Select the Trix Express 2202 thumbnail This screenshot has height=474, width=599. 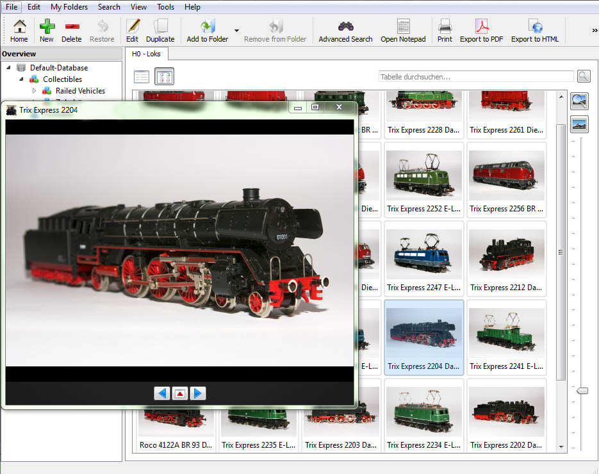pyautogui.click(x=507, y=416)
